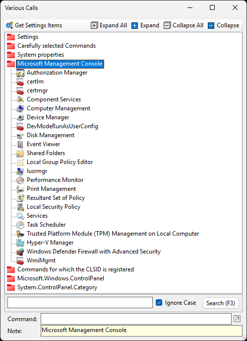Click the Collapse All toolbar button
Viewport: 247px width, 341px height.
point(184,25)
